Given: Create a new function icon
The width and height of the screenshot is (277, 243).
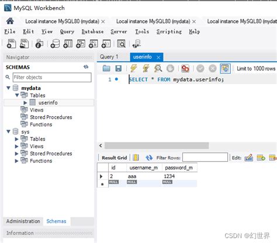Looking at the screenshot, I should tap(106, 43).
